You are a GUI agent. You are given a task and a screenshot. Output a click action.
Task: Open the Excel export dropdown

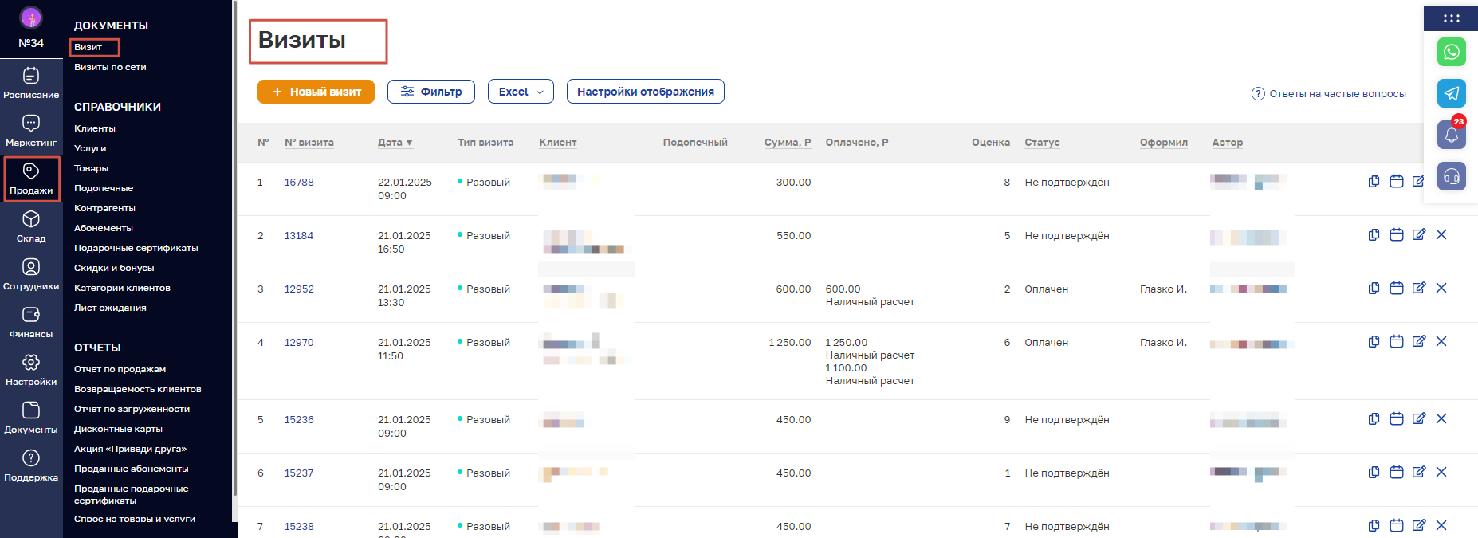(521, 92)
